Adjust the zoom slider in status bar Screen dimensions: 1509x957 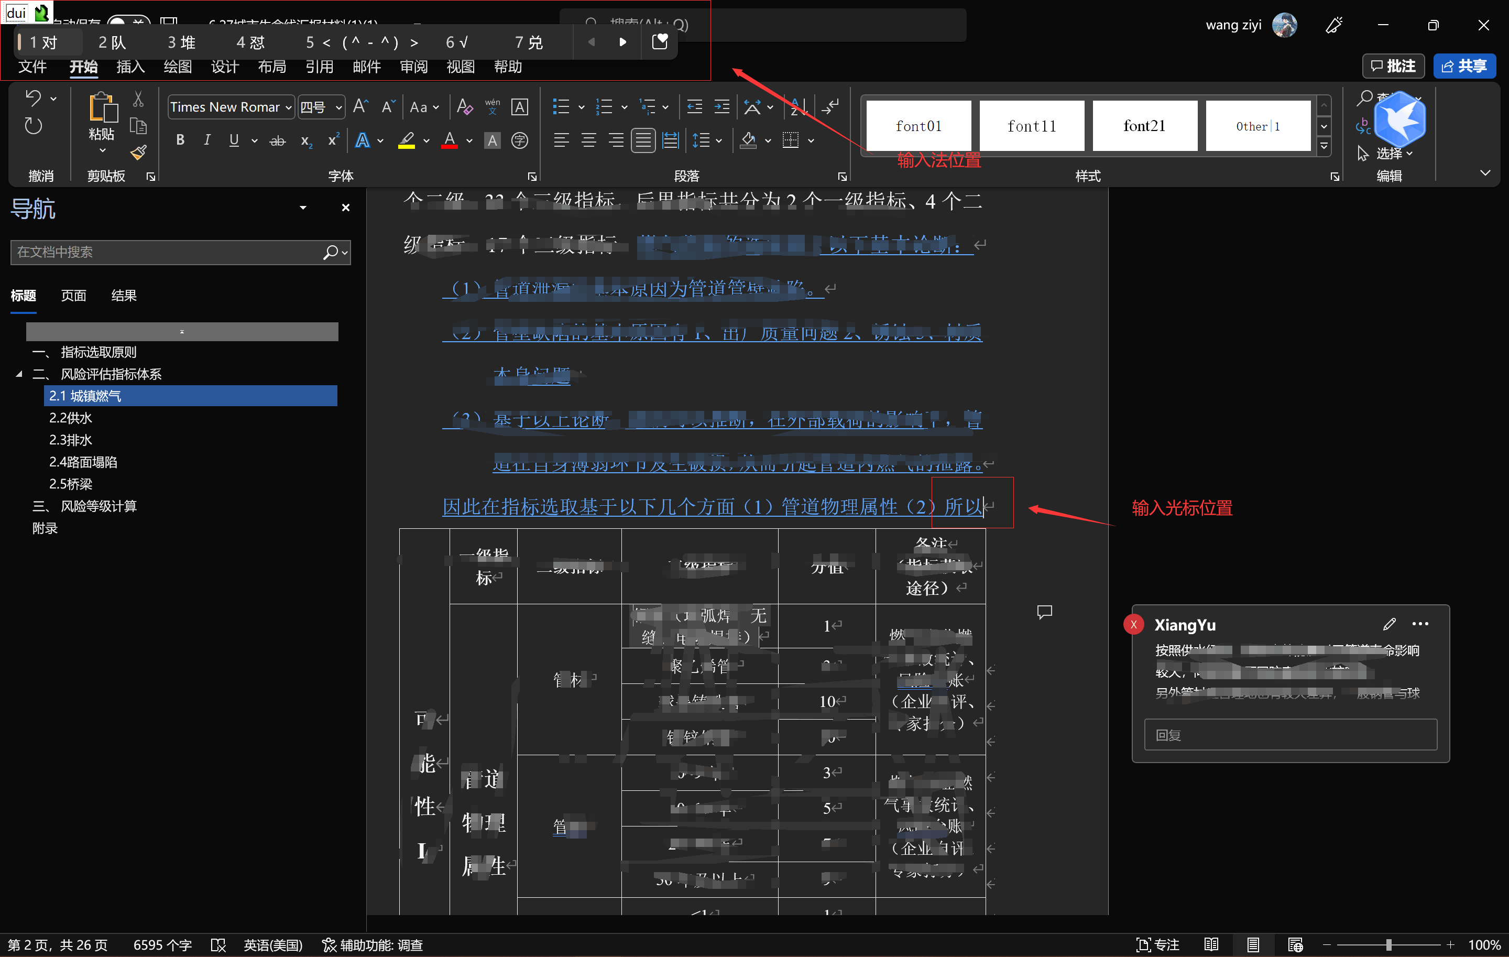[x=1388, y=944]
